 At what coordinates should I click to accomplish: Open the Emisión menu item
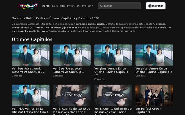[x=88, y=6]
